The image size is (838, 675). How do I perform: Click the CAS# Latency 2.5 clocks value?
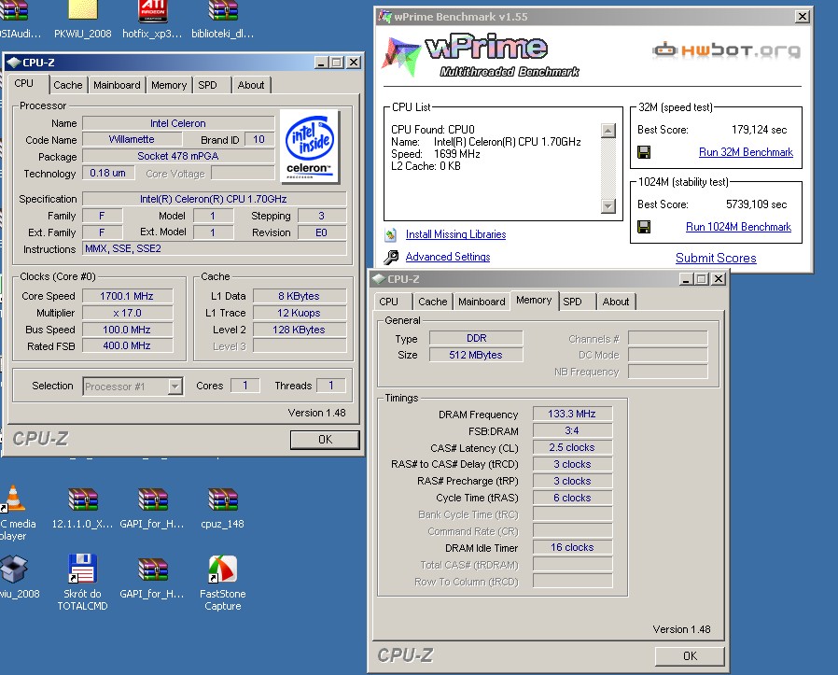coord(572,448)
